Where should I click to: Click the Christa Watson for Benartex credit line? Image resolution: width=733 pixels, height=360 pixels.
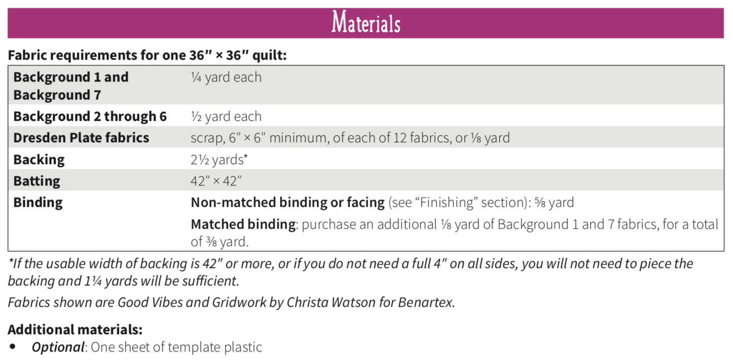(x=231, y=303)
